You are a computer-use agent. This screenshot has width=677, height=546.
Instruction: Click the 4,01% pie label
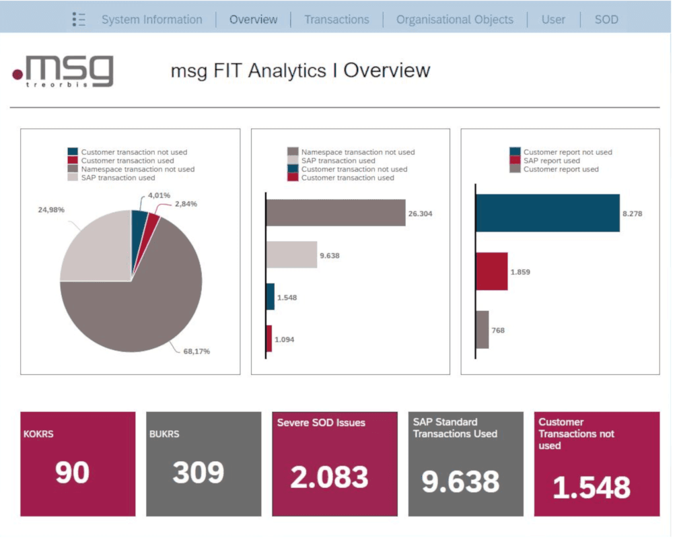click(x=159, y=195)
